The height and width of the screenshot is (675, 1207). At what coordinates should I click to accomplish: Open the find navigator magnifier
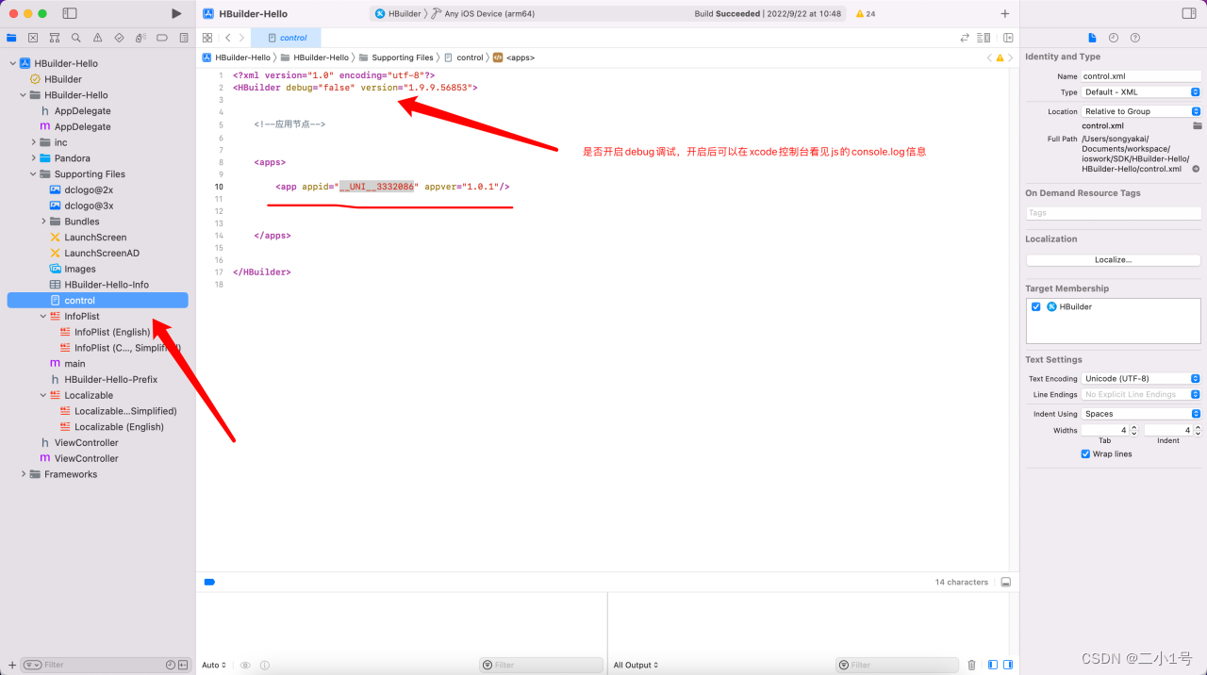(76, 38)
